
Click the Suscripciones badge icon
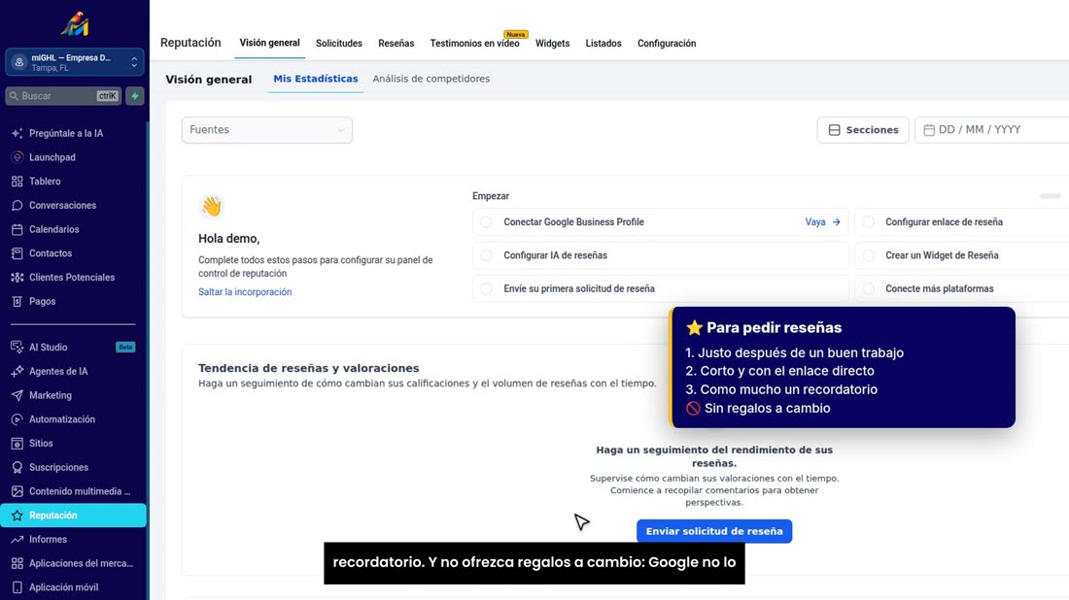(x=17, y=467)
